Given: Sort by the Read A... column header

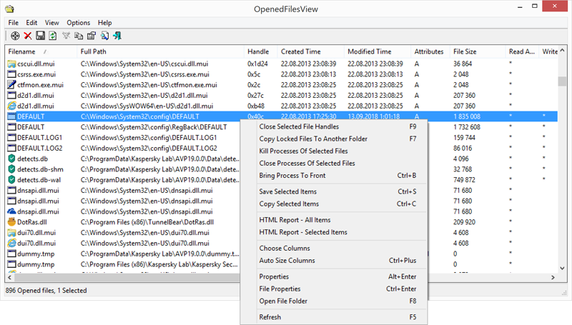Looking at the screenshot, I should pos(522,51).
